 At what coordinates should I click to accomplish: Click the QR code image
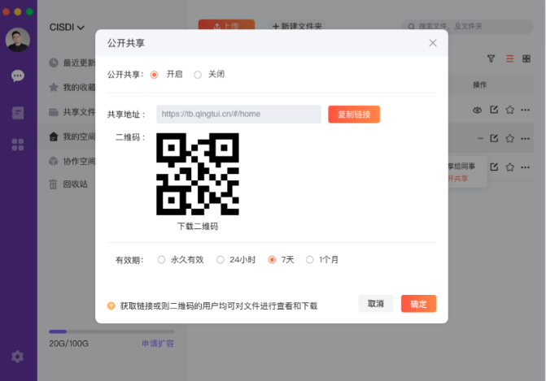pyautogui.click(x=198, y=174)
